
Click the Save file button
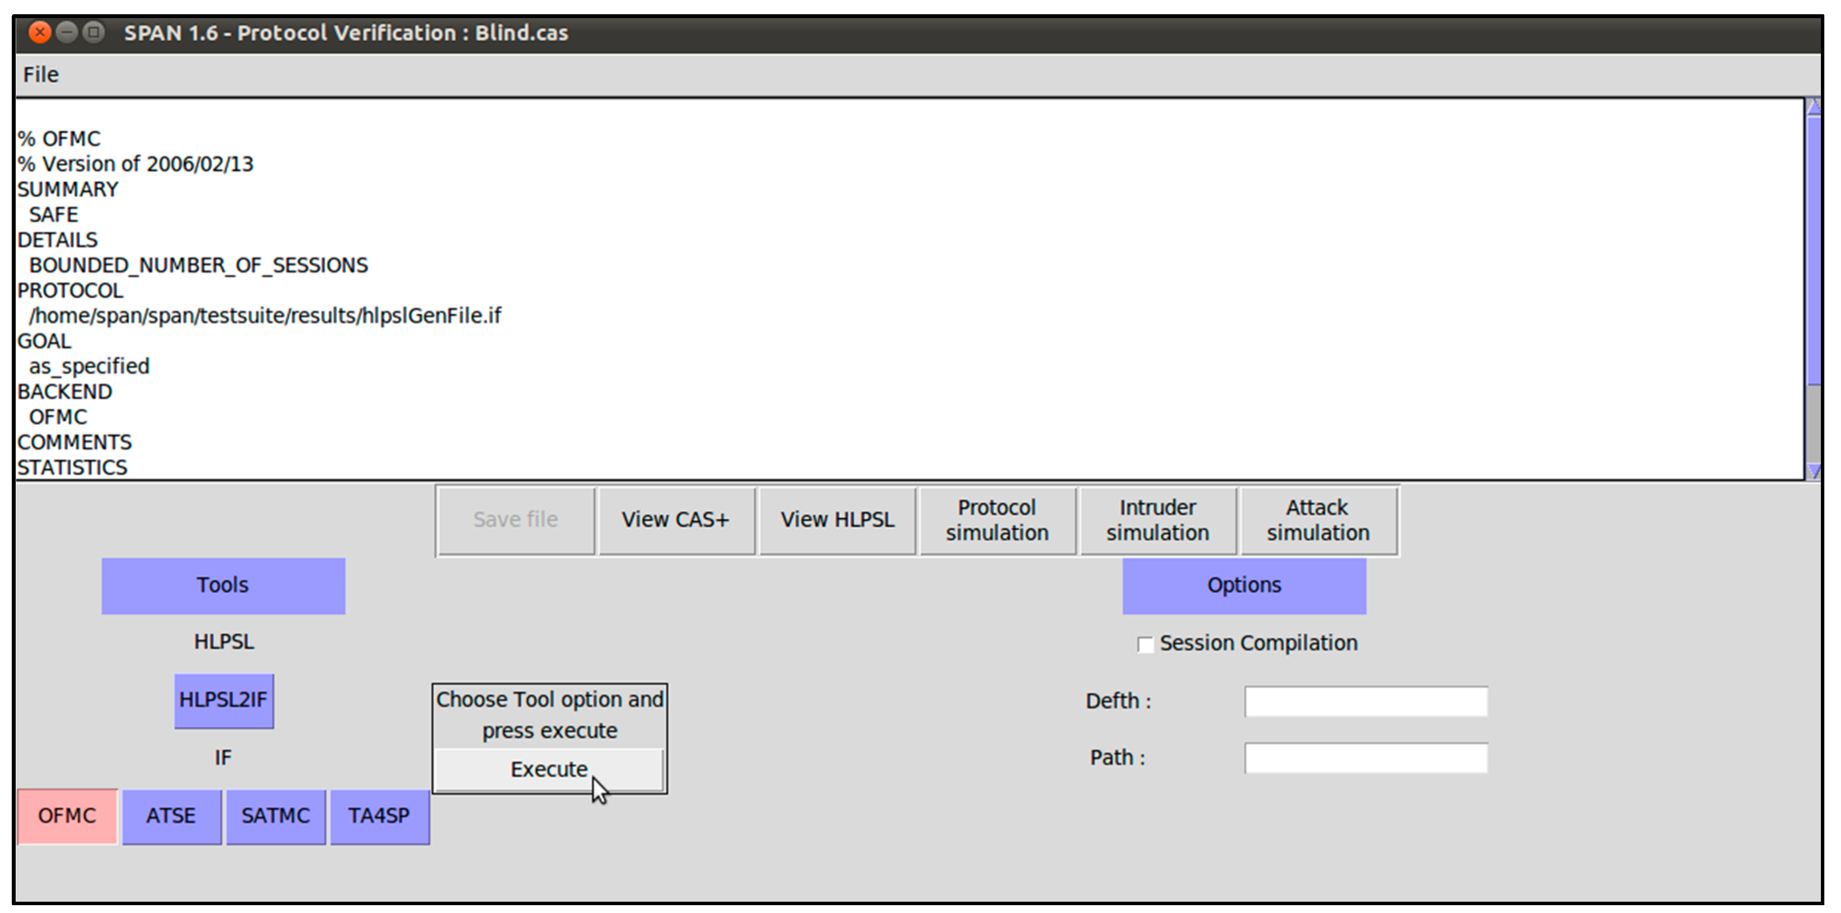click(x=515, y=520)
